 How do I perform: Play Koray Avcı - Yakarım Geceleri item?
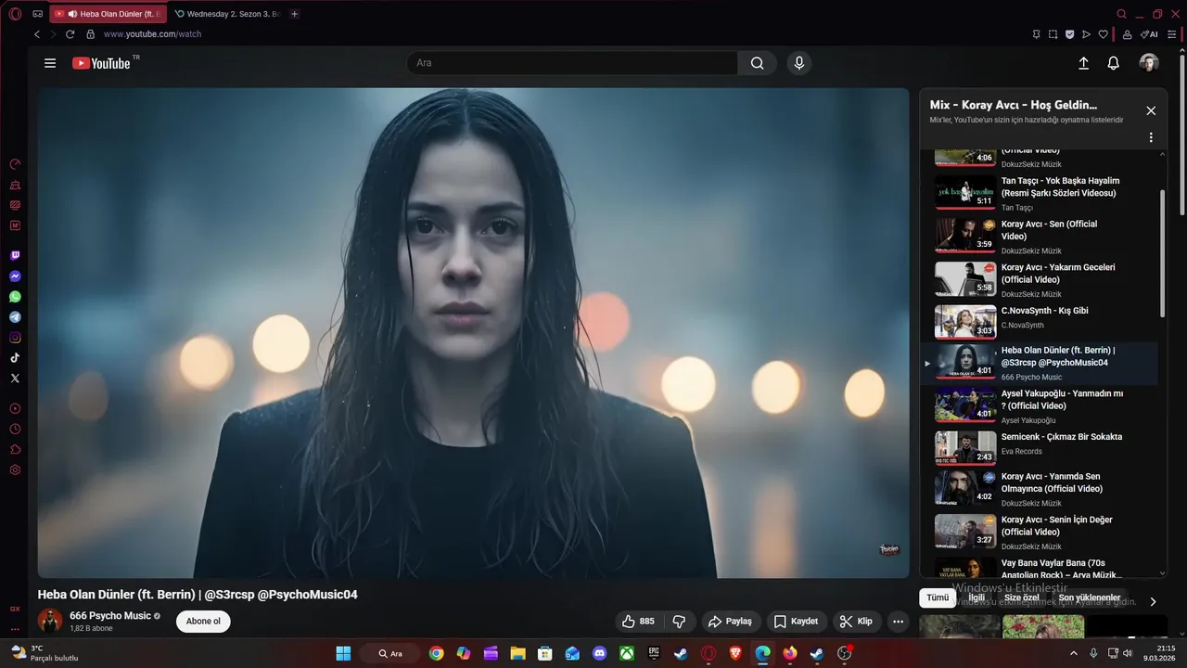1039,279
